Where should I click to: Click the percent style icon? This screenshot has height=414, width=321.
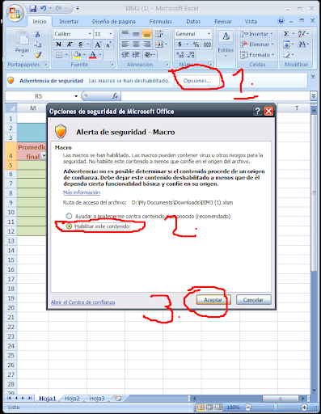(x=196, y=44)
